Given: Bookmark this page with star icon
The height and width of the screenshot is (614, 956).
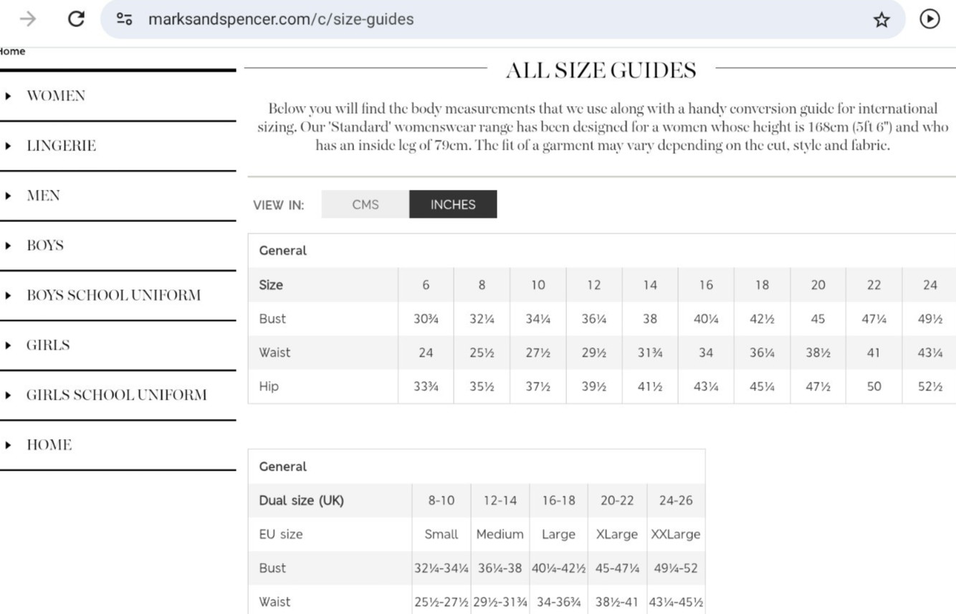Looking at the screenshot, I should 881,19.
